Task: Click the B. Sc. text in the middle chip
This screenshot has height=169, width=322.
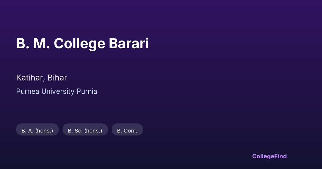Action: (x=75, y=131)
